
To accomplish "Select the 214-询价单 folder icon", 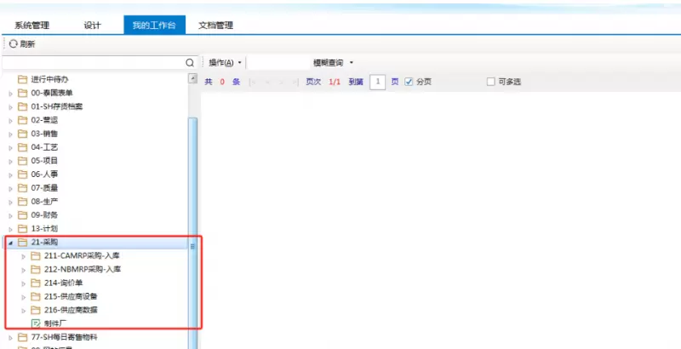I will [x=36, y=283].
